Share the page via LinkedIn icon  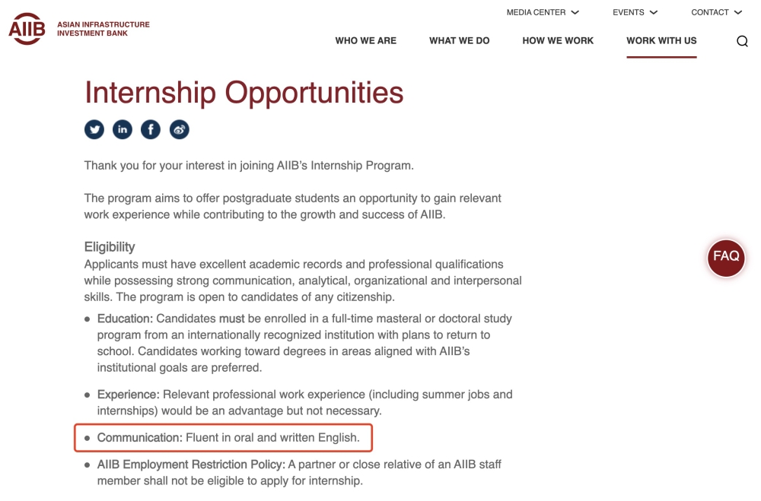point(123,129)
